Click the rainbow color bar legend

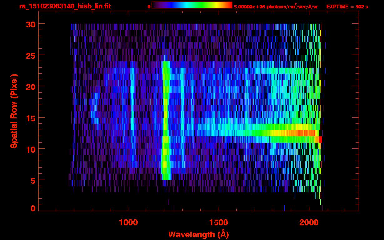[192, 5]
